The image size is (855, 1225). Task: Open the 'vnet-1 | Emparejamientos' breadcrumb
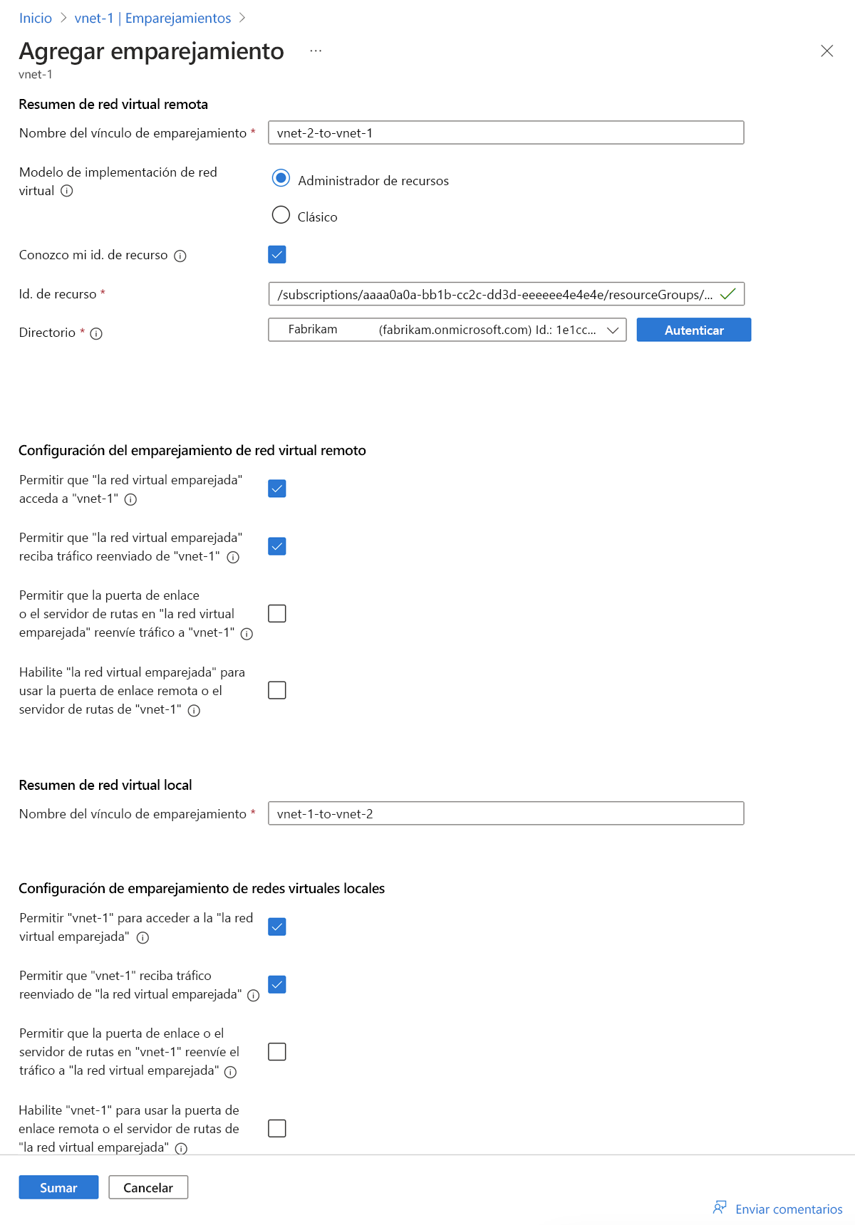[x=152, y=18]
